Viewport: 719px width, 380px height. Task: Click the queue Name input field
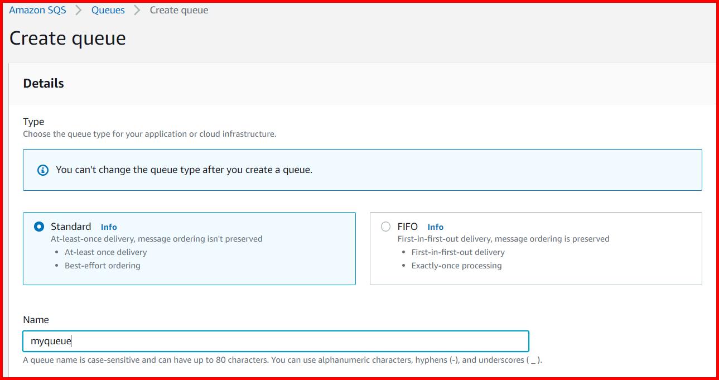point(276,340)
